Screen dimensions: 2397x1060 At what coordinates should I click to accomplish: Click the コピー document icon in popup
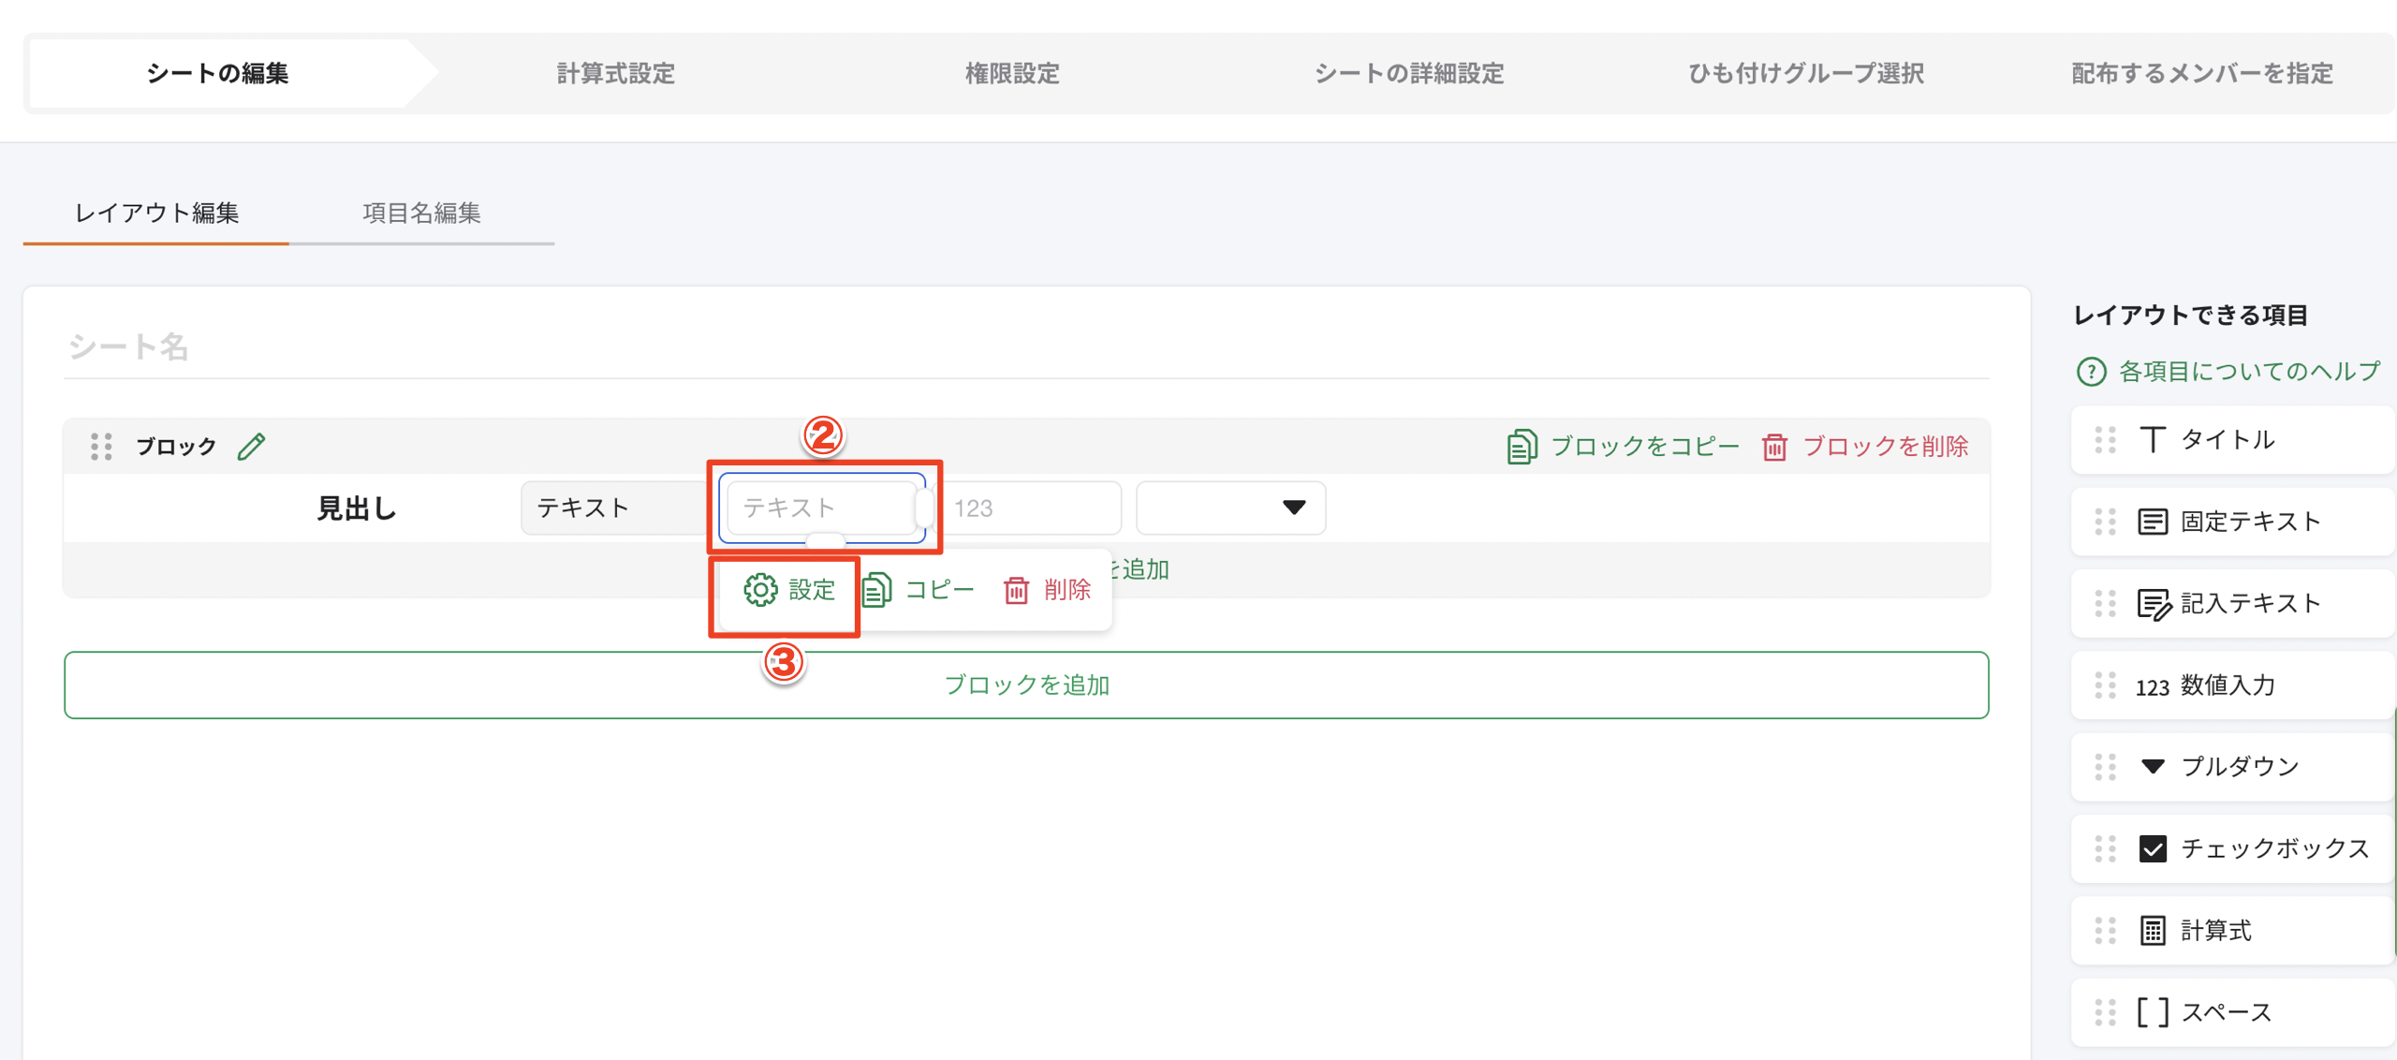point(876,590)
